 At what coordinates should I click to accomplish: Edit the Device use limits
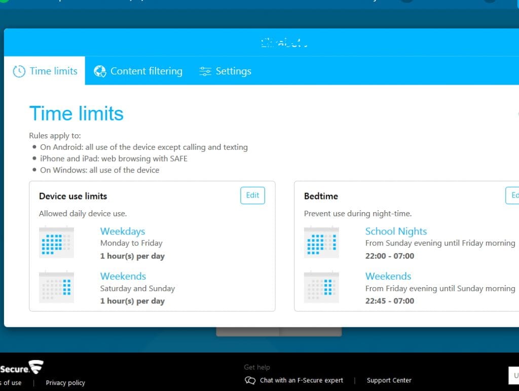pos(252,195)
